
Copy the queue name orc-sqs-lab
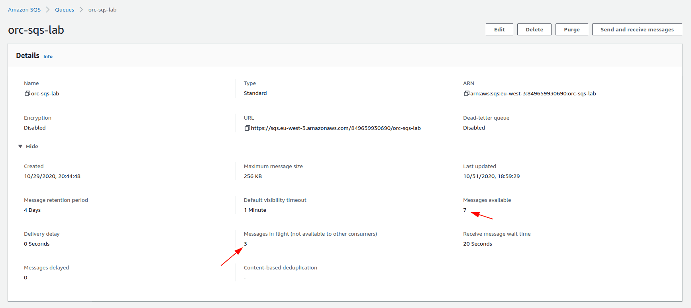27,93
